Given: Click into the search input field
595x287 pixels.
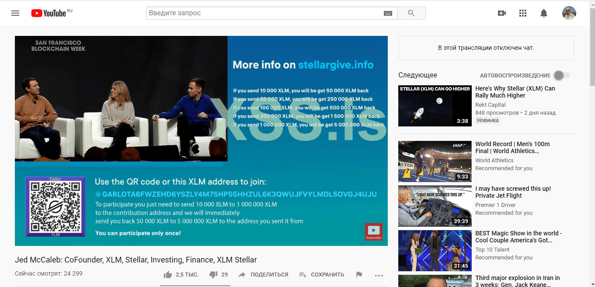Looking at the screenshot, I should click(264, 13).
